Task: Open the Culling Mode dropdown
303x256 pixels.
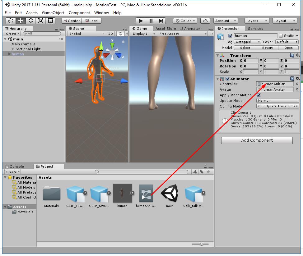Action: coord(278,106)
